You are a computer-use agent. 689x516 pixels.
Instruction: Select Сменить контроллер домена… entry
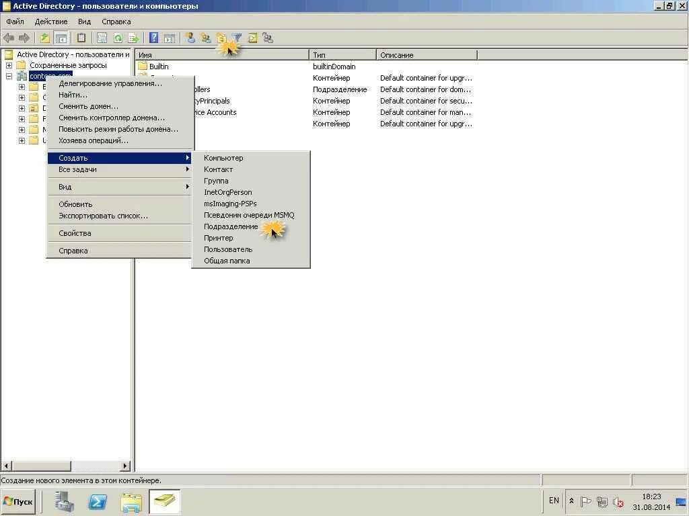(x=120, y=118)
